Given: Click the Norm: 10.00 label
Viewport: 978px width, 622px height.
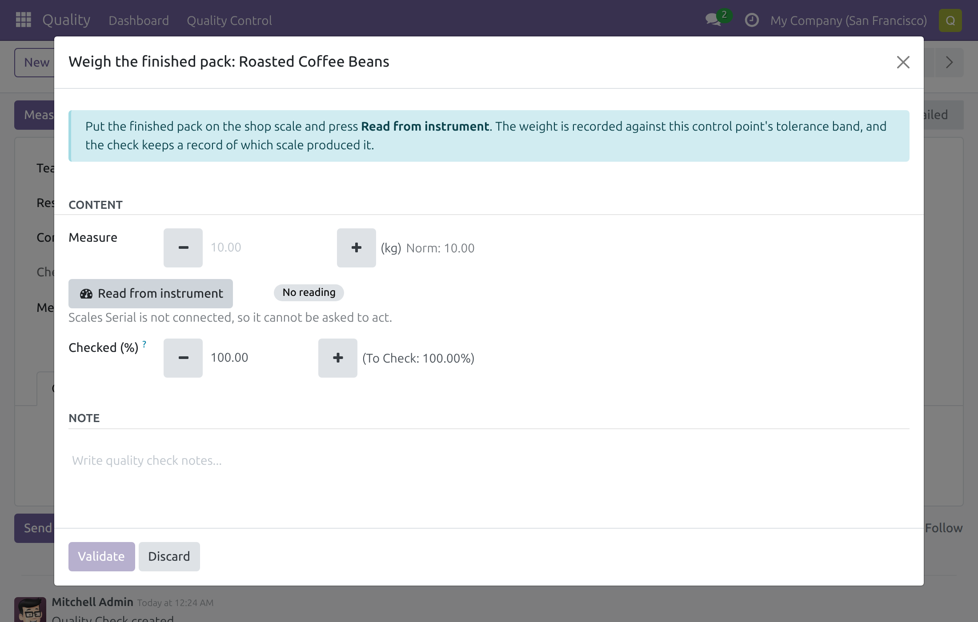Looking at the screenshot, I should point(440,248).
